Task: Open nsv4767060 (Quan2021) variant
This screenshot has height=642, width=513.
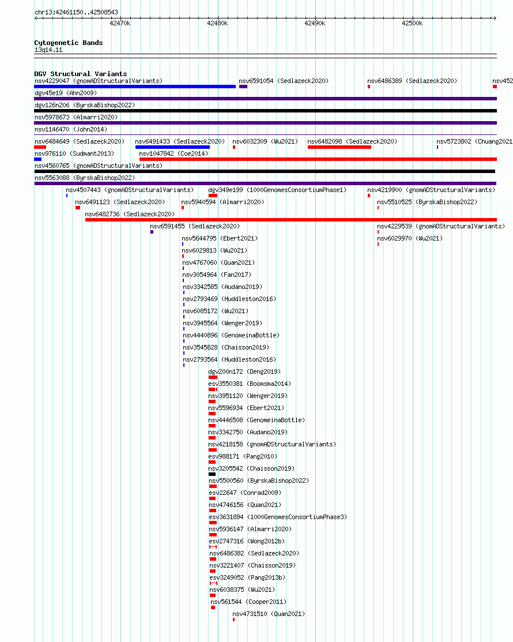Action: click(x=218, y=262)
